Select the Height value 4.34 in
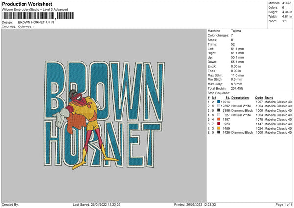 287,12
